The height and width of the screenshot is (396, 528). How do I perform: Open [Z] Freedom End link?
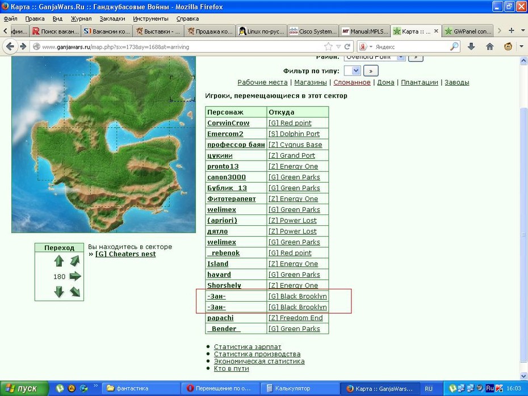point(295,318)
